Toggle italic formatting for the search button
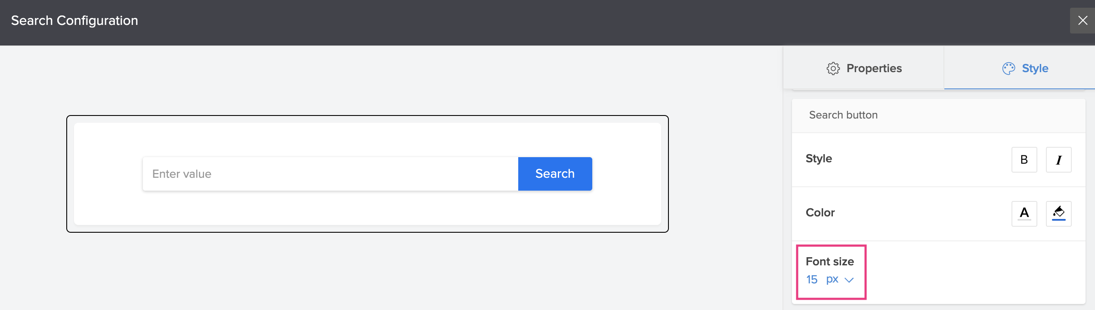1095x310 pixels. tap(1058, 160)
